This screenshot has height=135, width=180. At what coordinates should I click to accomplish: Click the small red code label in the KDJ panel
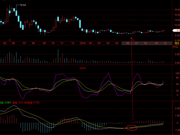coord(83,68)
